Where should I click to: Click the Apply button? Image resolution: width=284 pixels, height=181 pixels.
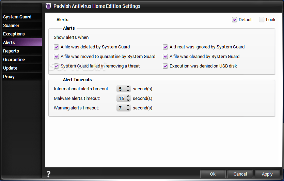(267, 174)
